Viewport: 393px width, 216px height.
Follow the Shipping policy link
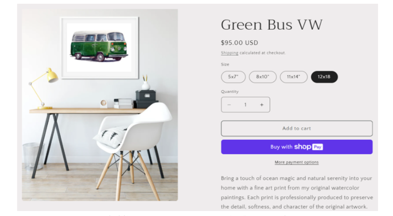[x=230, y=53]
